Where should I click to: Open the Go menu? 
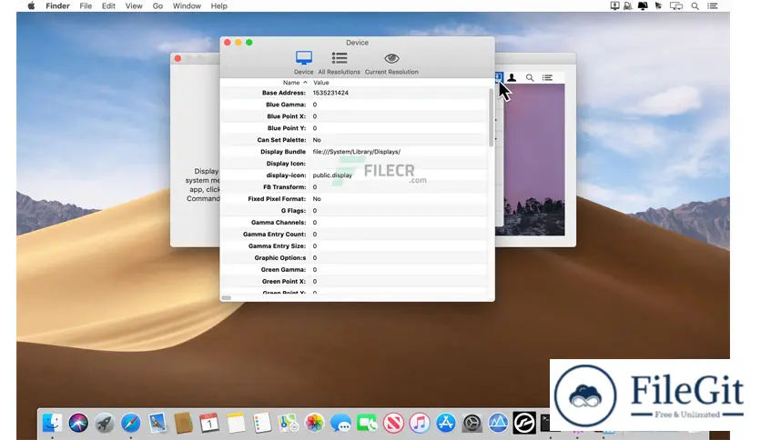pyautogui.click(x=157, y=5)
